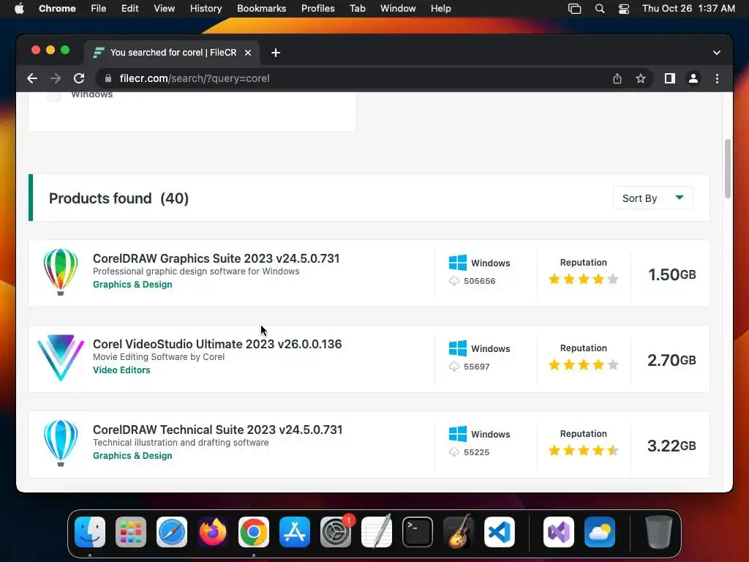Click the screen mirroring menu bar icon
The width and height of the screenshot is (749, 562).
[575, 9]
